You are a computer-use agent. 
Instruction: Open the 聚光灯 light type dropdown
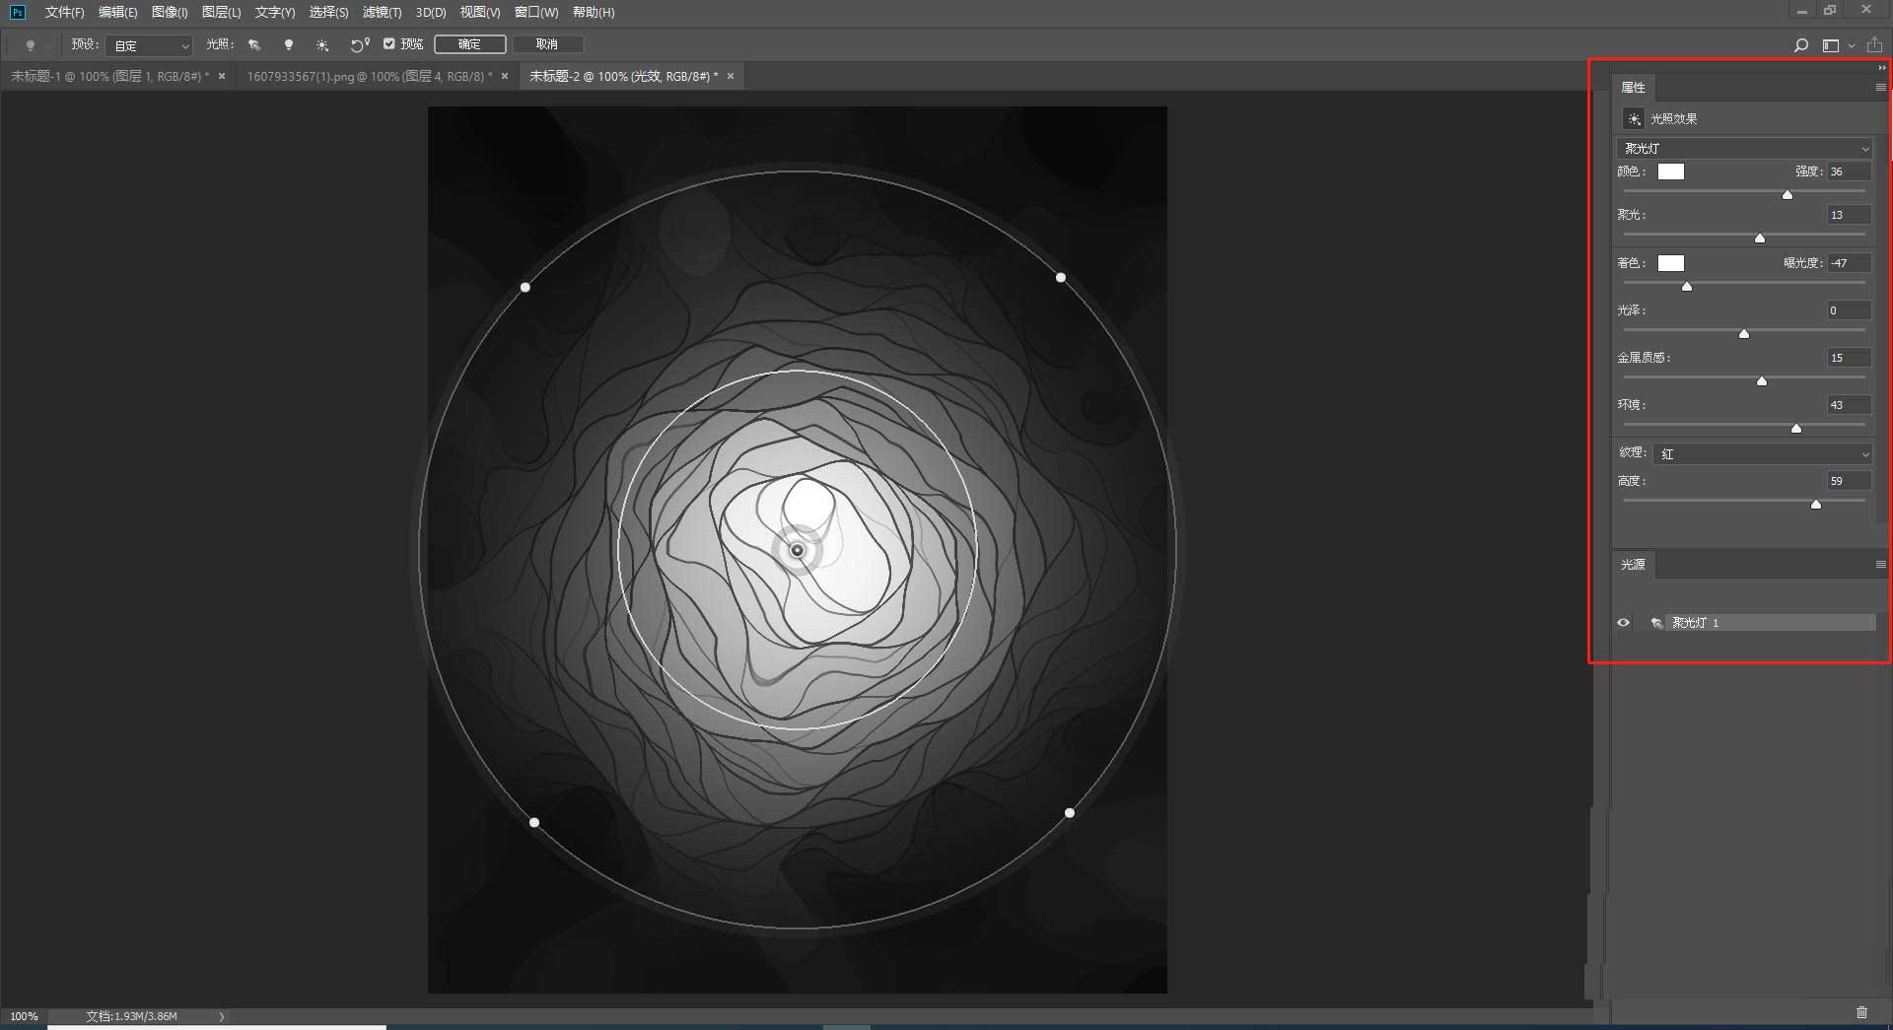click(x=1744, y=149)
